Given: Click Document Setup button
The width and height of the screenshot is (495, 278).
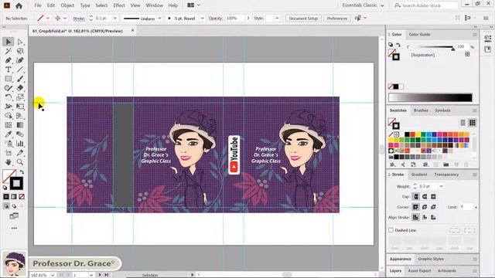Looking at the screenshot, I should click(303, 19).
